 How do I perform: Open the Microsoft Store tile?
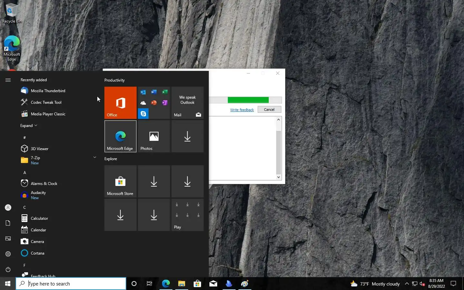[x=121, y=181]
